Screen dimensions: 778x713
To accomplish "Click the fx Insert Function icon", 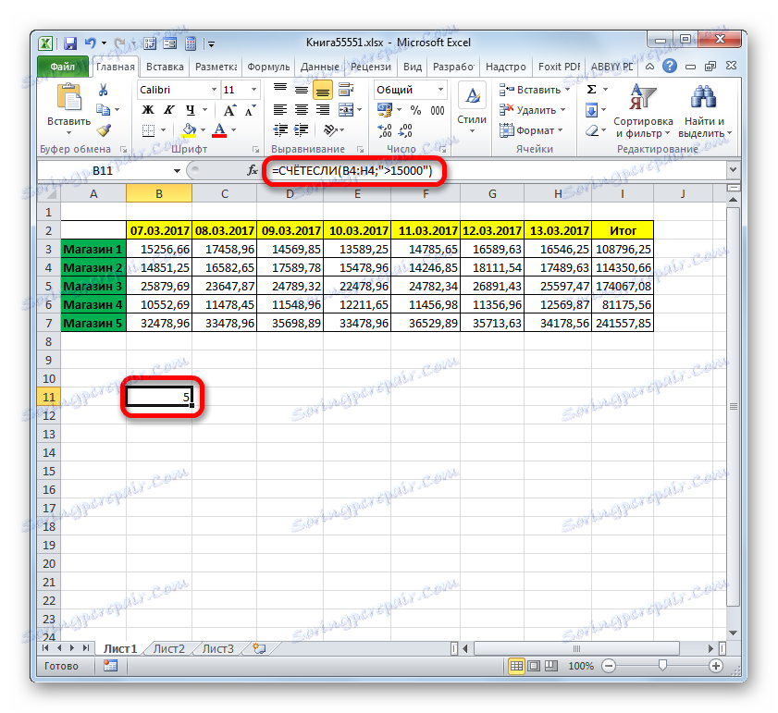I will point(252,171).
